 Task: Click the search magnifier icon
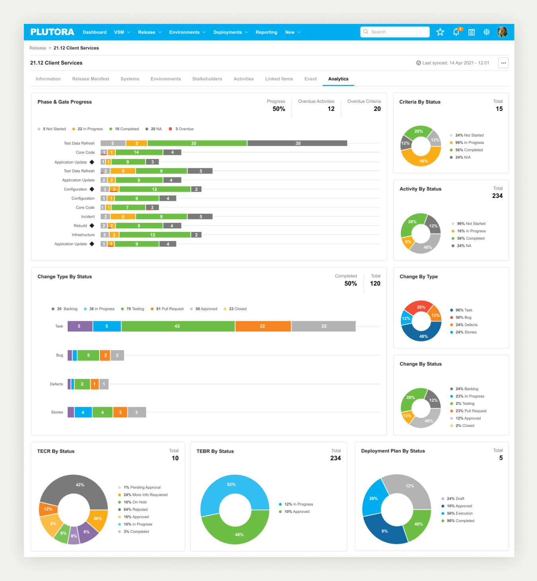366,32
